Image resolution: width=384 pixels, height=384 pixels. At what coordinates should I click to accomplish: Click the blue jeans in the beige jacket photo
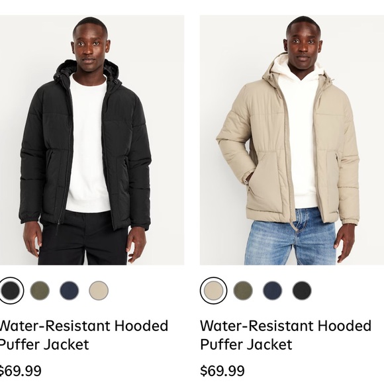coord(290,239)
